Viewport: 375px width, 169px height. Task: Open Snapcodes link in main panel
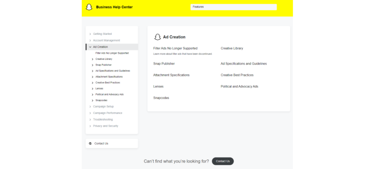[x=161, y=98]
